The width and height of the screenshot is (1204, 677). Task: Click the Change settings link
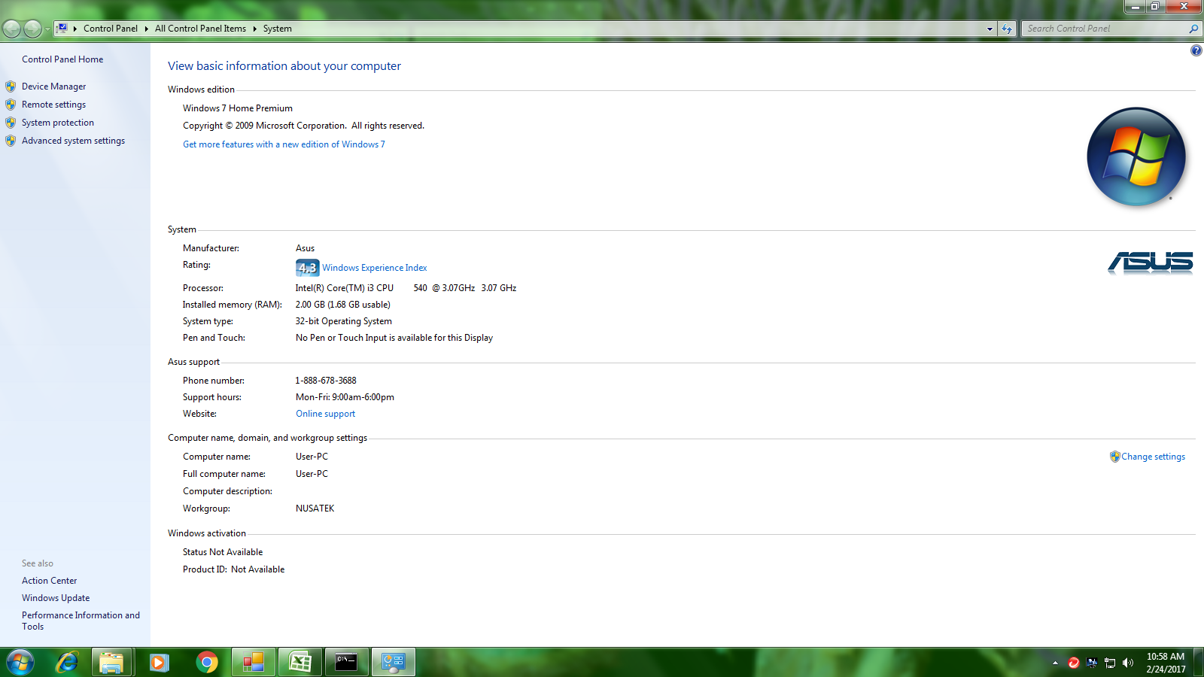(x=1153, y=457)
